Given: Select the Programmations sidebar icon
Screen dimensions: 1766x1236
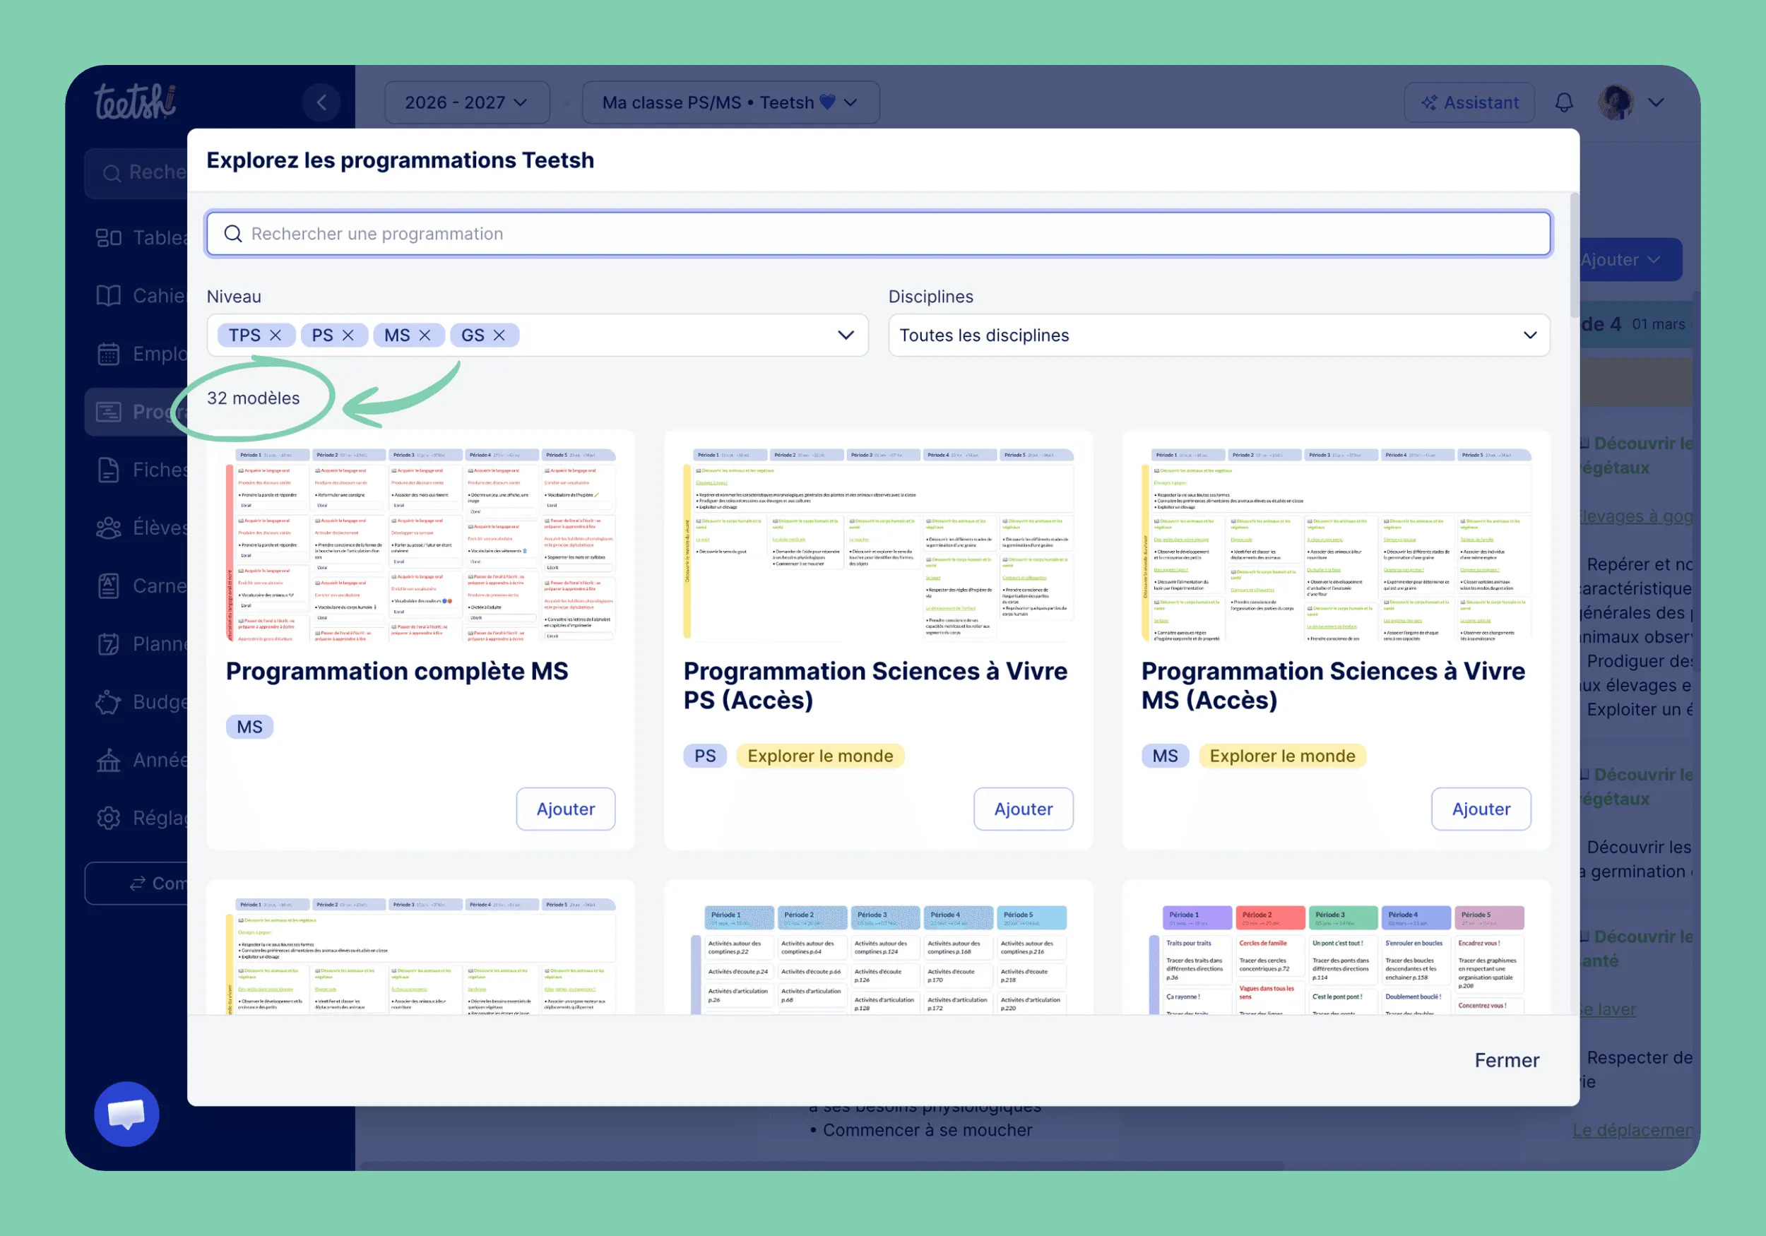Looking at the screenshot, I should (x=109, y=412).
